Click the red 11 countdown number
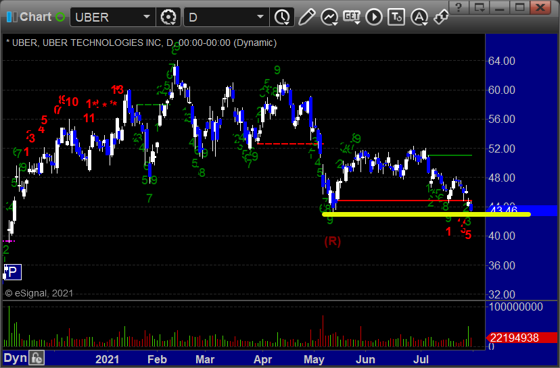The image size is (560, 368). [89, 117]
